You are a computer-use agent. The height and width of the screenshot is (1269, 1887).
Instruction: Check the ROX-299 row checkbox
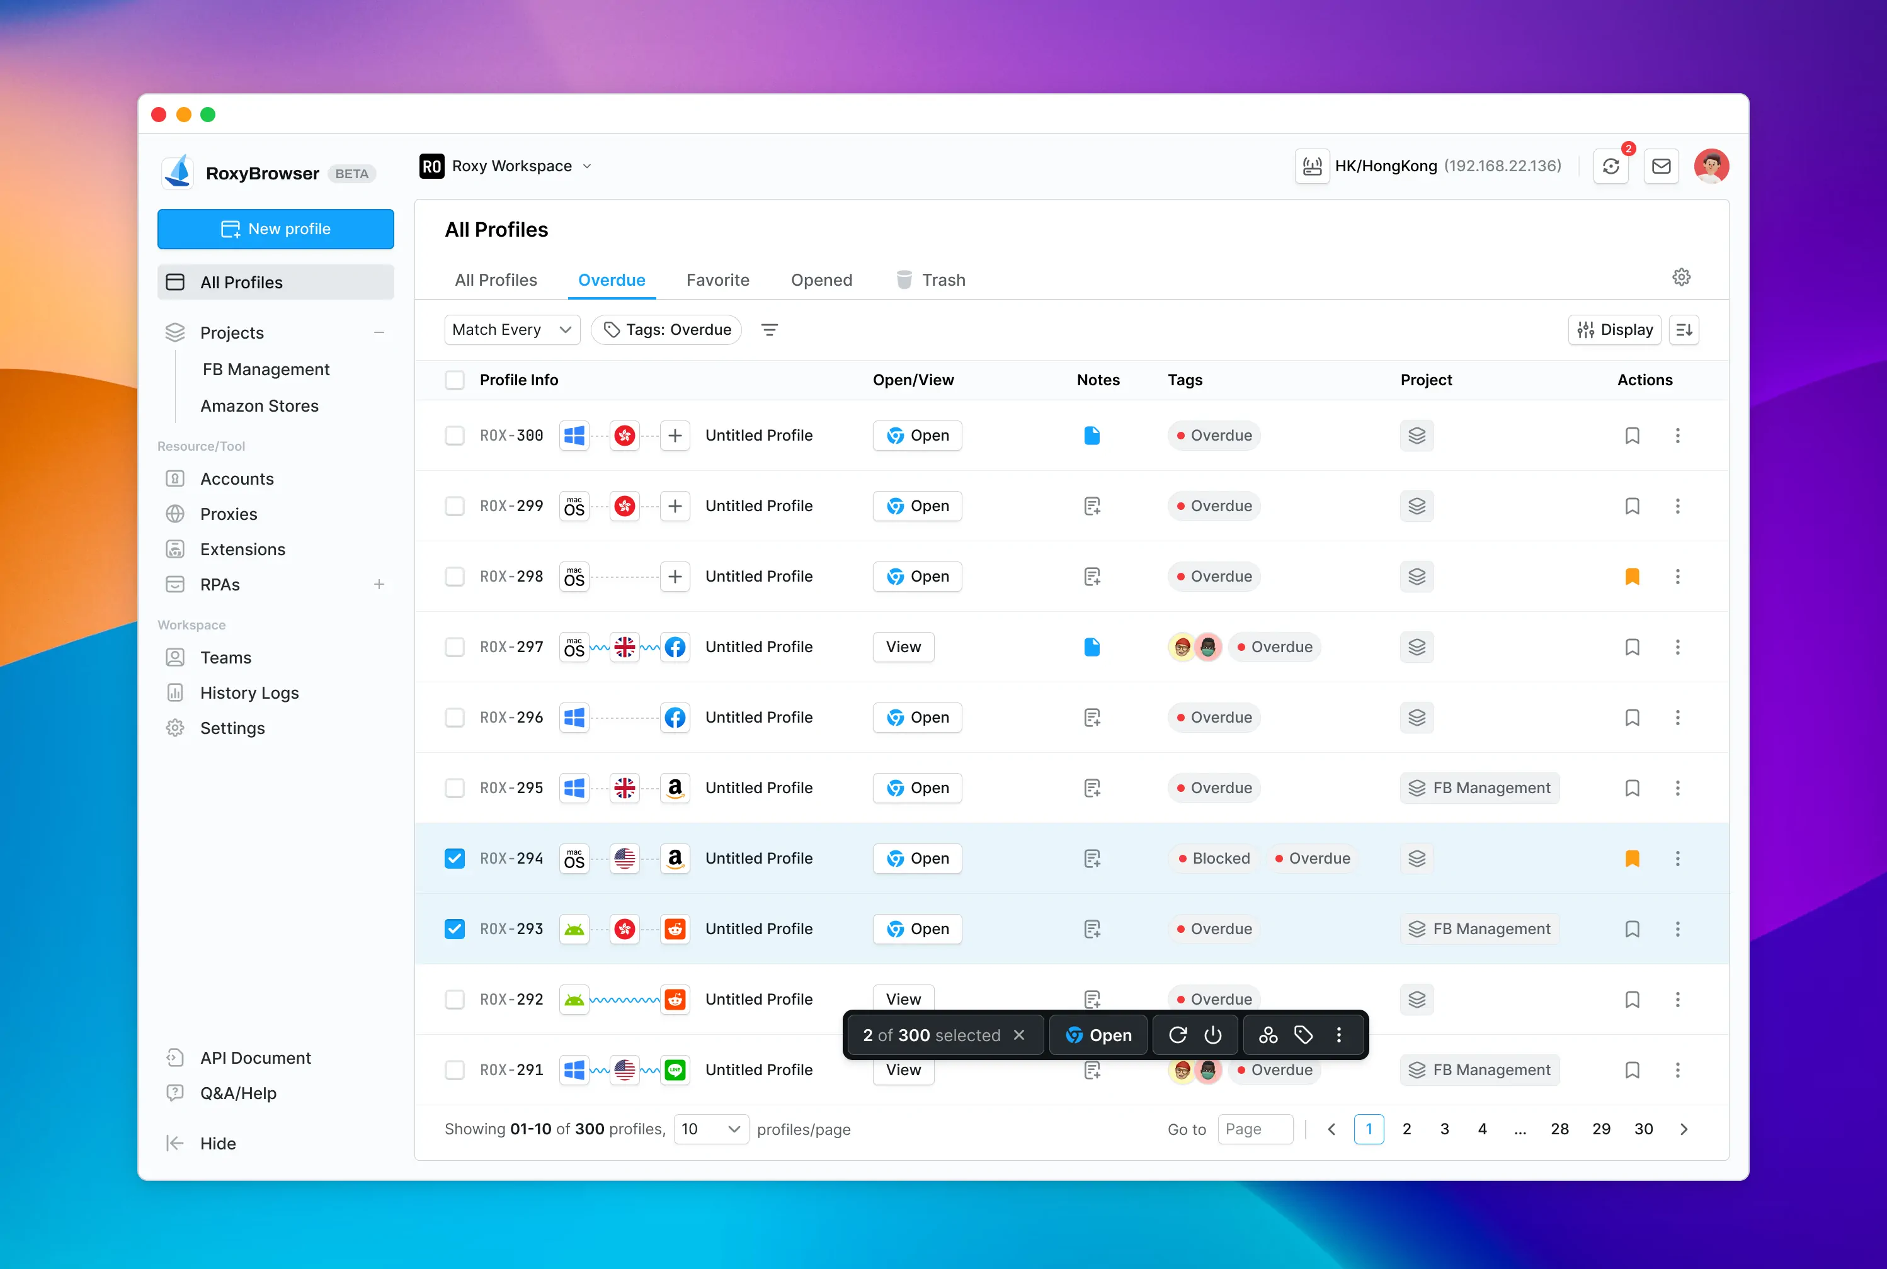click(454, 506)
